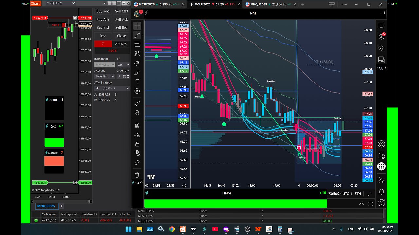This screenshot has width=419, height=235.
Task: Open notifications bell icon
Action: point(381,191)
